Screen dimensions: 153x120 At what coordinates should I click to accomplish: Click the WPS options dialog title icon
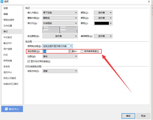[2, 2]
